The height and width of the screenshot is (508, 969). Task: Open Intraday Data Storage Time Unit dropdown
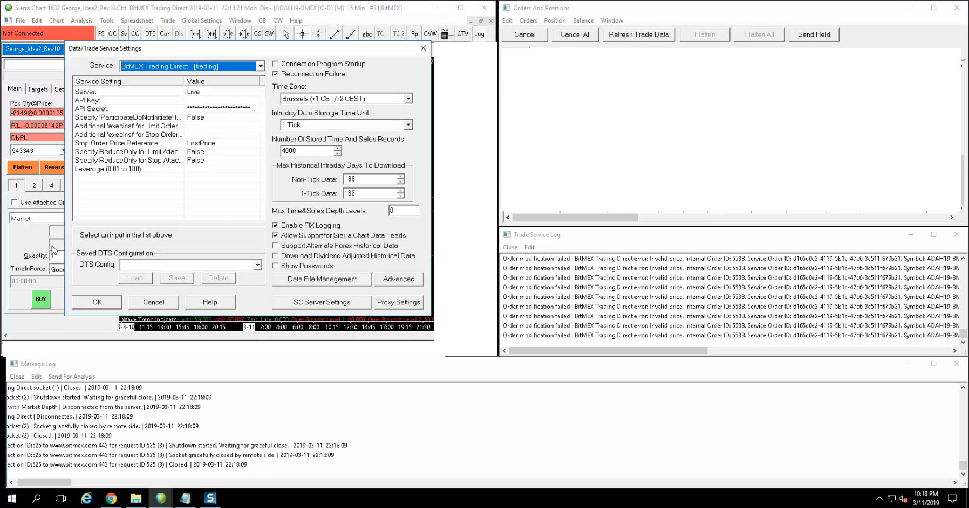point(408,125)
